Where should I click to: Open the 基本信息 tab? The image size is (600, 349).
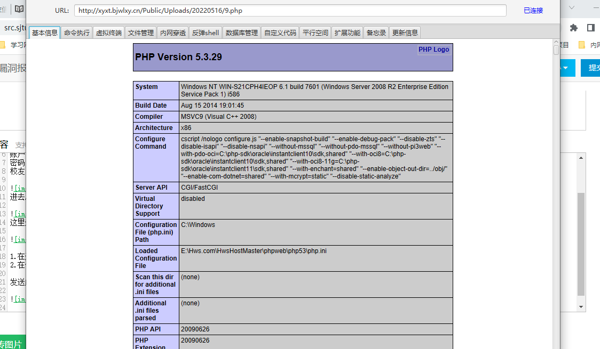click(x=44, y=33)
